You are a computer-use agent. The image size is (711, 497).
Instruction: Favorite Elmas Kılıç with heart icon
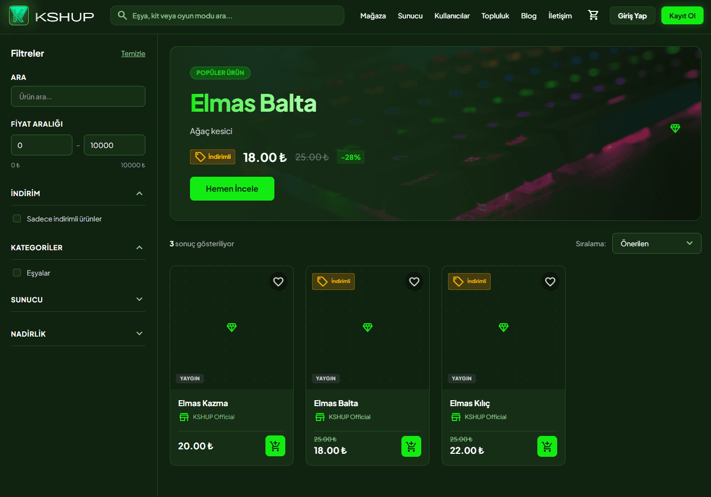550,282
